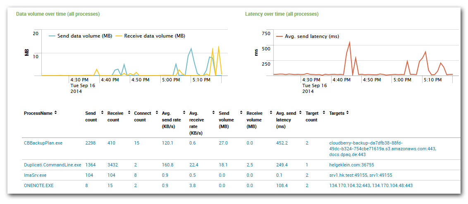This screenshot has width=468, height=204.
Task: Click avg send rate value 160.8
Action: (x=167, y=165)
